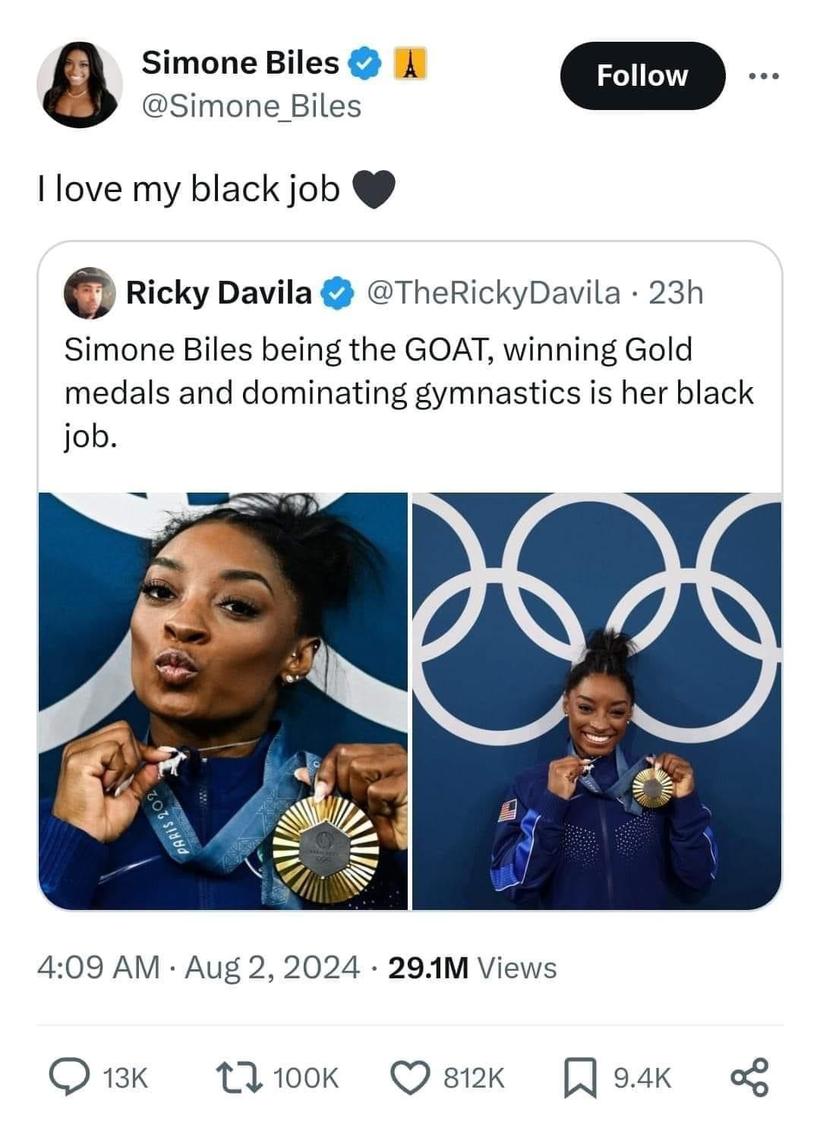Open the three-dot more options menu
Image resolution: width=820 pixels, height=1121 pixels.
(x=763, y=76)
